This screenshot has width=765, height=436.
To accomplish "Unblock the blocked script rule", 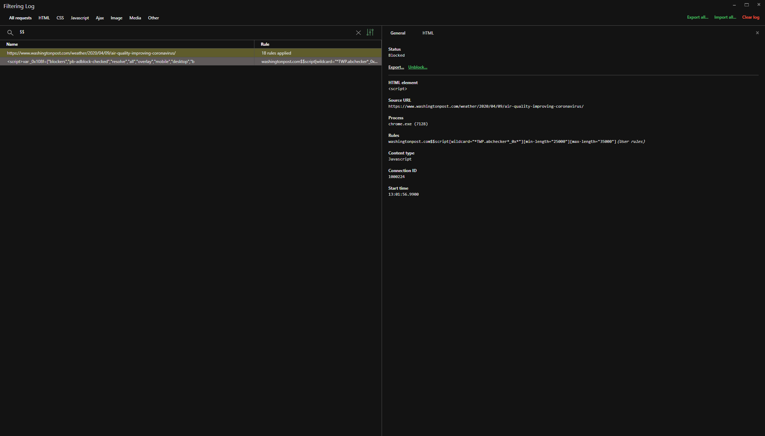I will (x=417, y=67).
